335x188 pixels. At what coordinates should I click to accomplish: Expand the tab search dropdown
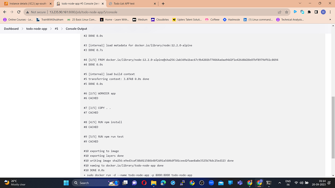(x=300, y=3)
